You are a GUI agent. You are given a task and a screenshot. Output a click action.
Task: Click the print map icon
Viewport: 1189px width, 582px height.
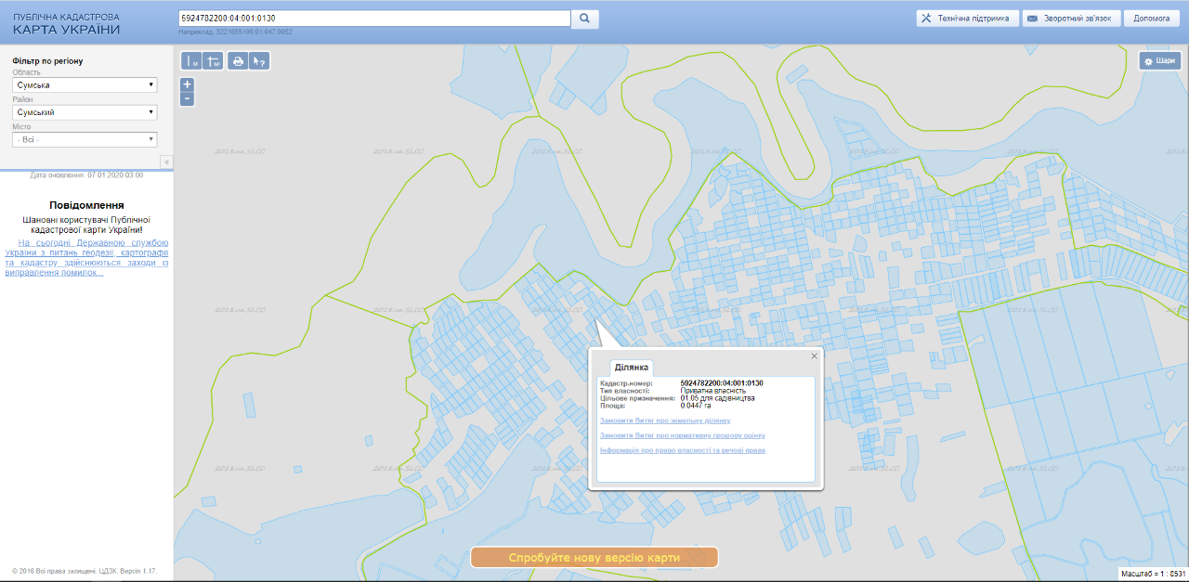(238, 61)
